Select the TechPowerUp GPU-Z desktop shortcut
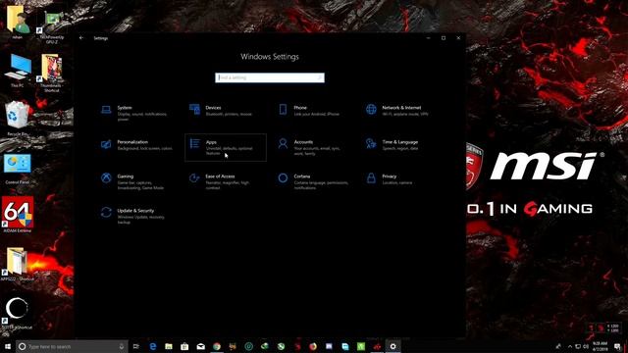Image resolution: width=628 pixels, height=353 pixels. (52, 26)
